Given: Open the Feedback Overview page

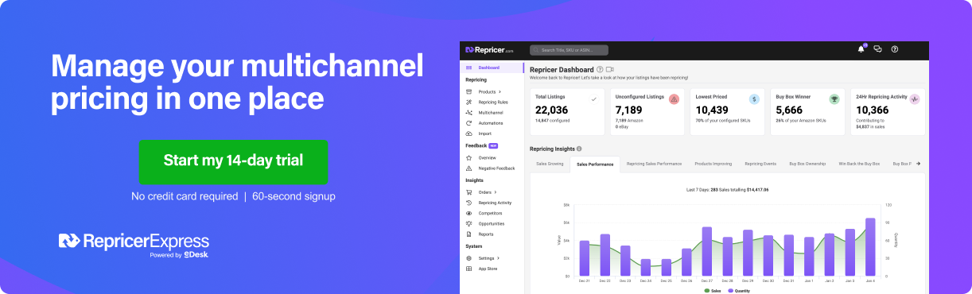Looking at the screenshot, I should (x=487, y=158).
